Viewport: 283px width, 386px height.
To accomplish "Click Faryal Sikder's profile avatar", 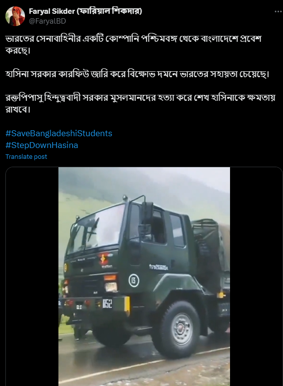I will coord(15,16).
